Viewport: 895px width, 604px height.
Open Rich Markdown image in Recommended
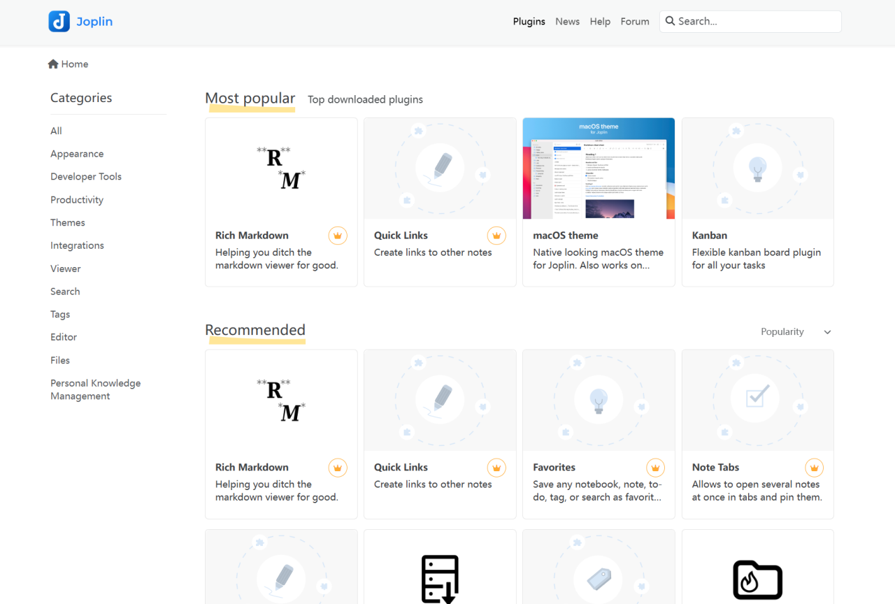(x=281, y=401)
